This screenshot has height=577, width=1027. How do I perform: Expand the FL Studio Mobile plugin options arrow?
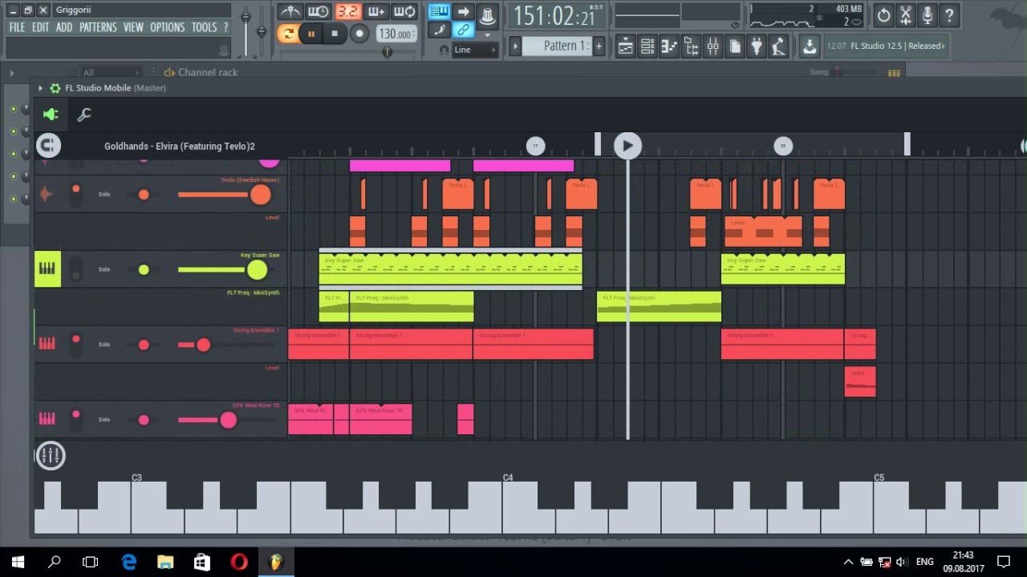click(x=40, y=88)
